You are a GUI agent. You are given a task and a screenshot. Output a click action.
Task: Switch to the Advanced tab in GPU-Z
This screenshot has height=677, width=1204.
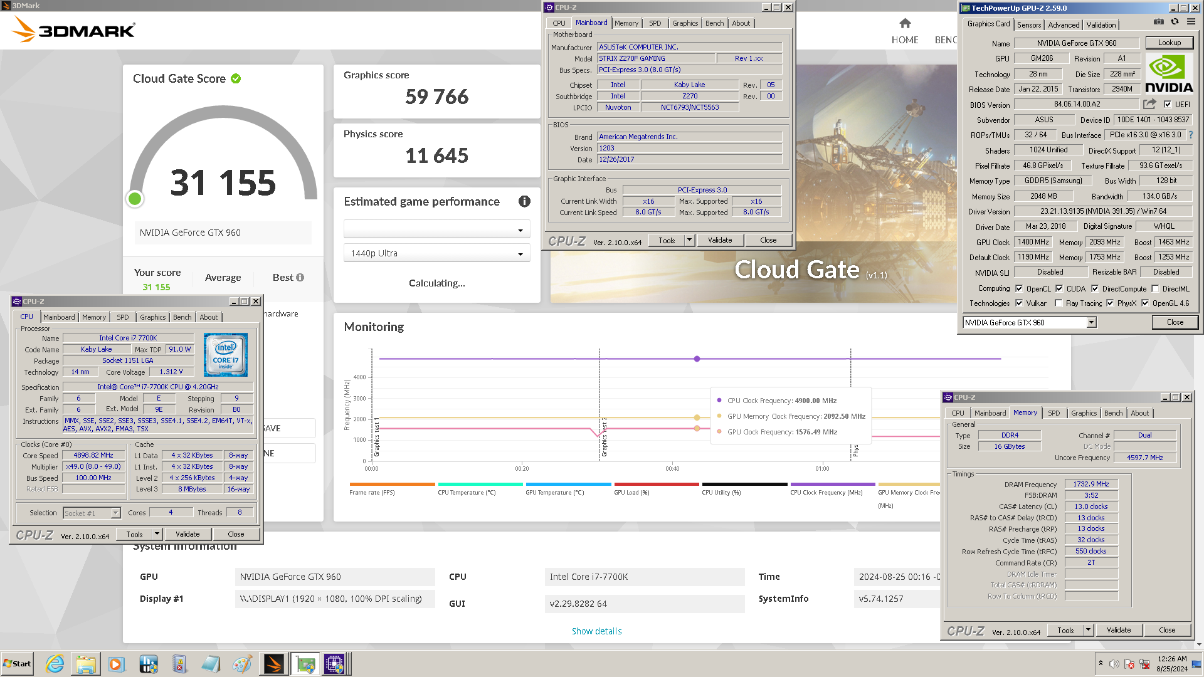point(1064,24)
